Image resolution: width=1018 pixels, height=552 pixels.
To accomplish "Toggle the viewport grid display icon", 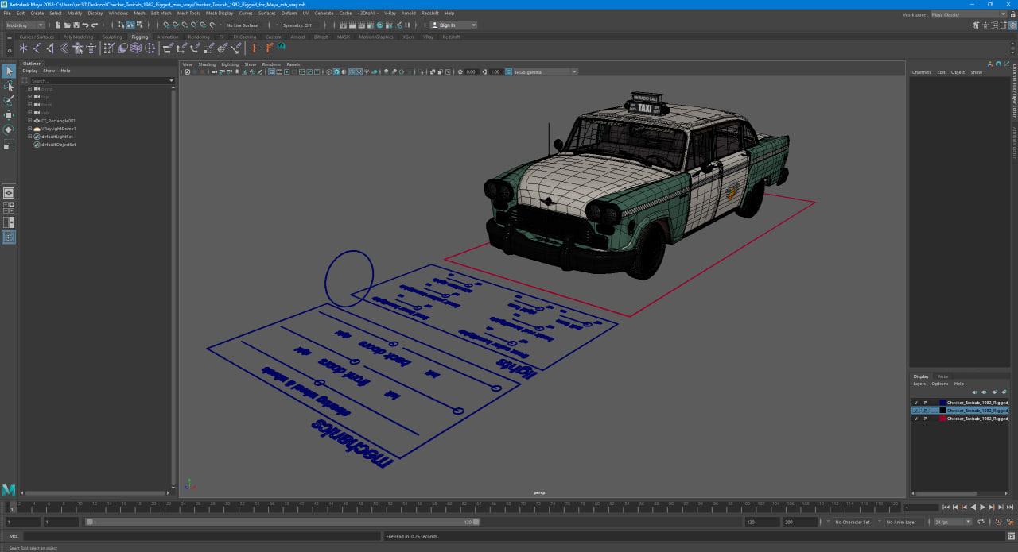I will 271,71.
